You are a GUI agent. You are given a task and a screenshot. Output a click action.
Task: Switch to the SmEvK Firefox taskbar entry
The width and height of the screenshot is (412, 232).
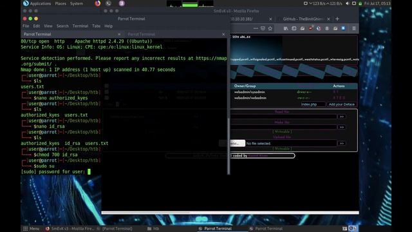pyautogui.click(x=70, y=229)
